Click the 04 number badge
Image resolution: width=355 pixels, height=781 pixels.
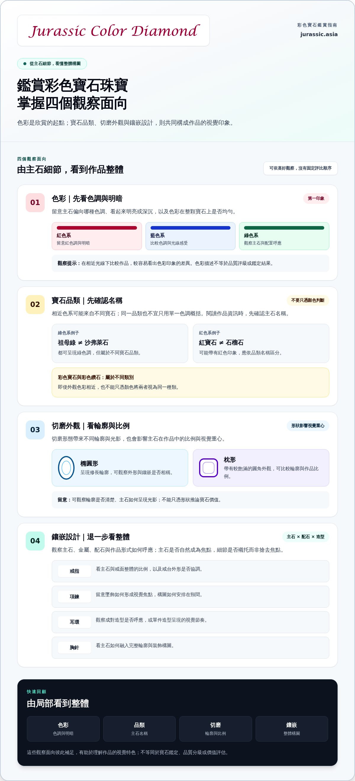[x=35, y=541]
